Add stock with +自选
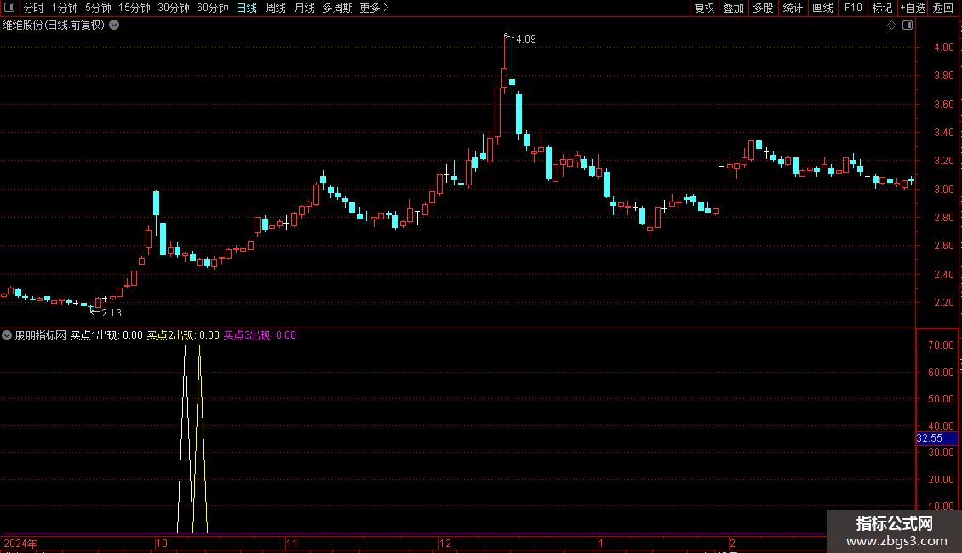Viewport: 962px width, 553px height. click(x=913, y=8)
